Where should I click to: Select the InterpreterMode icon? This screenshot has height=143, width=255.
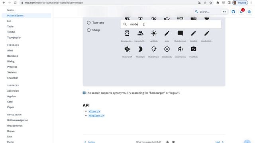click(140, 33)
